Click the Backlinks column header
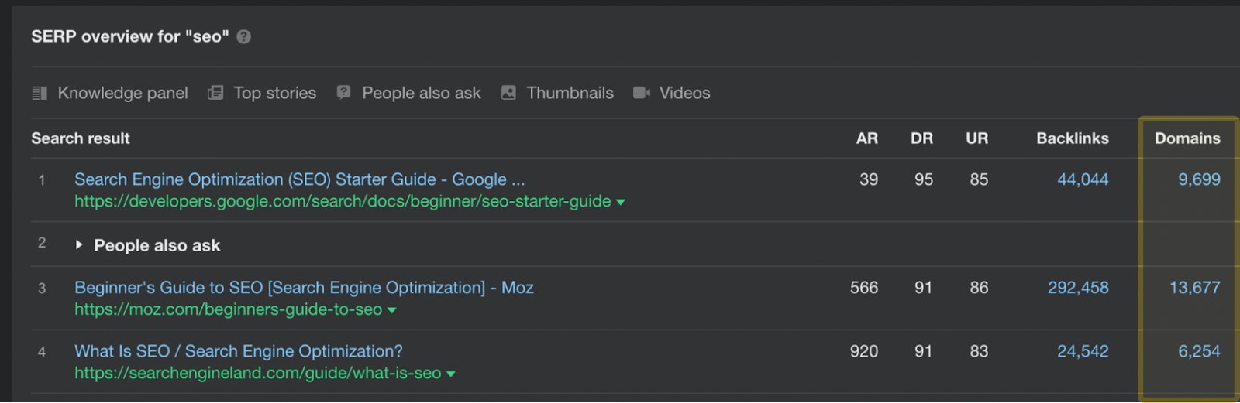 pyautogui.click(x=1073, y=138)
